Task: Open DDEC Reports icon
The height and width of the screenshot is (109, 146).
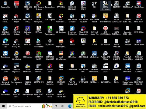Action: 50,17
